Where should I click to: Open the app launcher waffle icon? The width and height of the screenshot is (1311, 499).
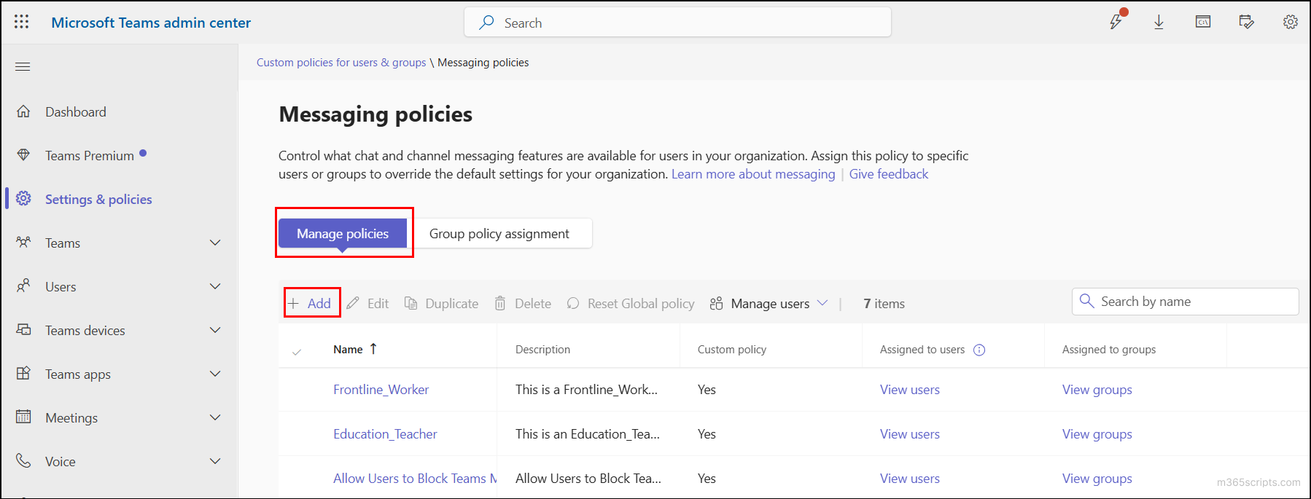click(22, 22)
